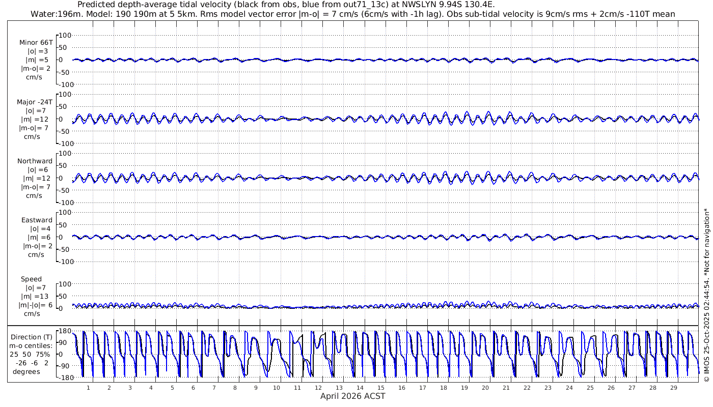Click the 'April 2026 ACST' axis title
This screenshot has width=713, height=407.
click(x=353, y=396)
